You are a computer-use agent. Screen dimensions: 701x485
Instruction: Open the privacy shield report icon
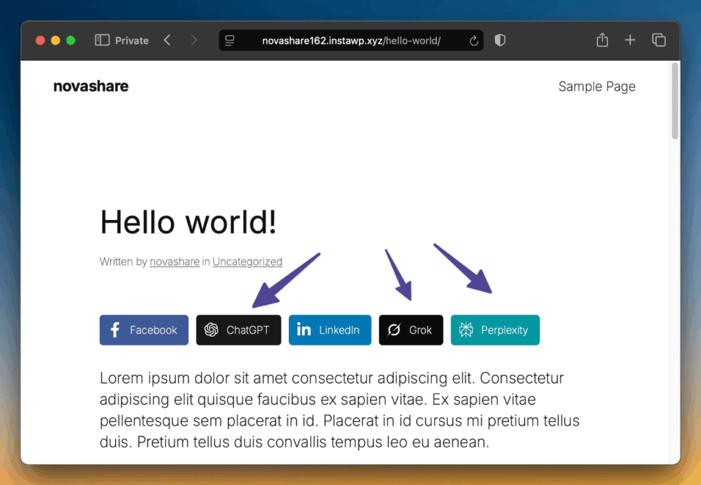pos(500,40)
